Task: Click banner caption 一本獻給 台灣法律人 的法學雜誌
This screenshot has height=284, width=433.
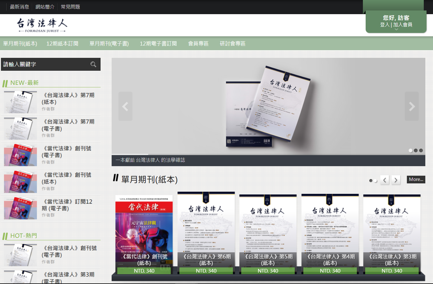Action: 150,160
